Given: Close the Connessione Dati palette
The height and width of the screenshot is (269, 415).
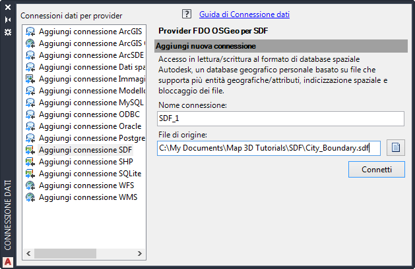Looking at the screenshot, I should 8,9.
